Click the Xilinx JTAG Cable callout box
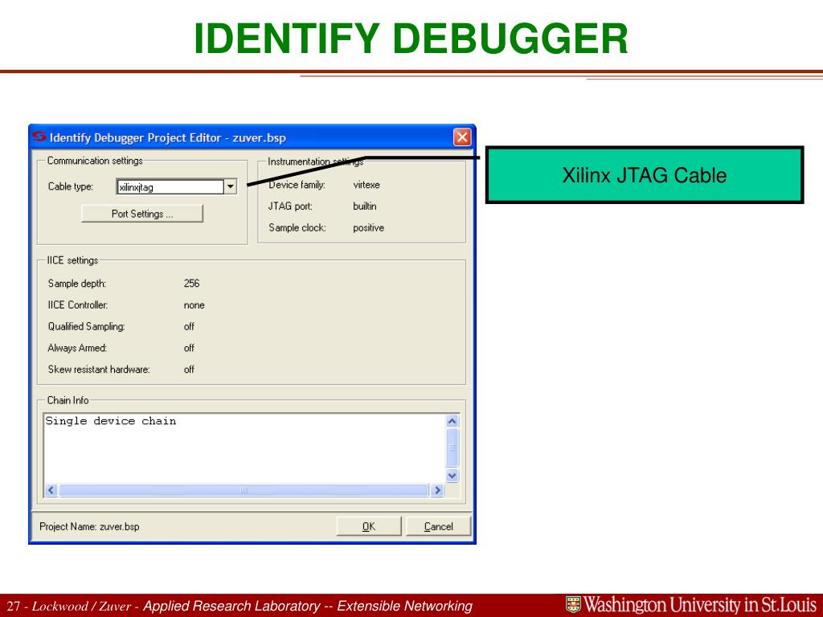Screen dimensions: 823x617 pyautogui.click(x=645, y=175)
